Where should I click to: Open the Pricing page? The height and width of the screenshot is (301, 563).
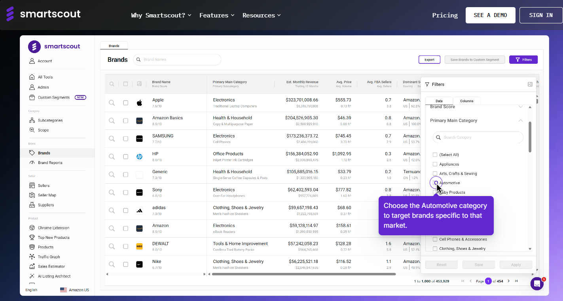pyautogui.click(x=445, y=15)
